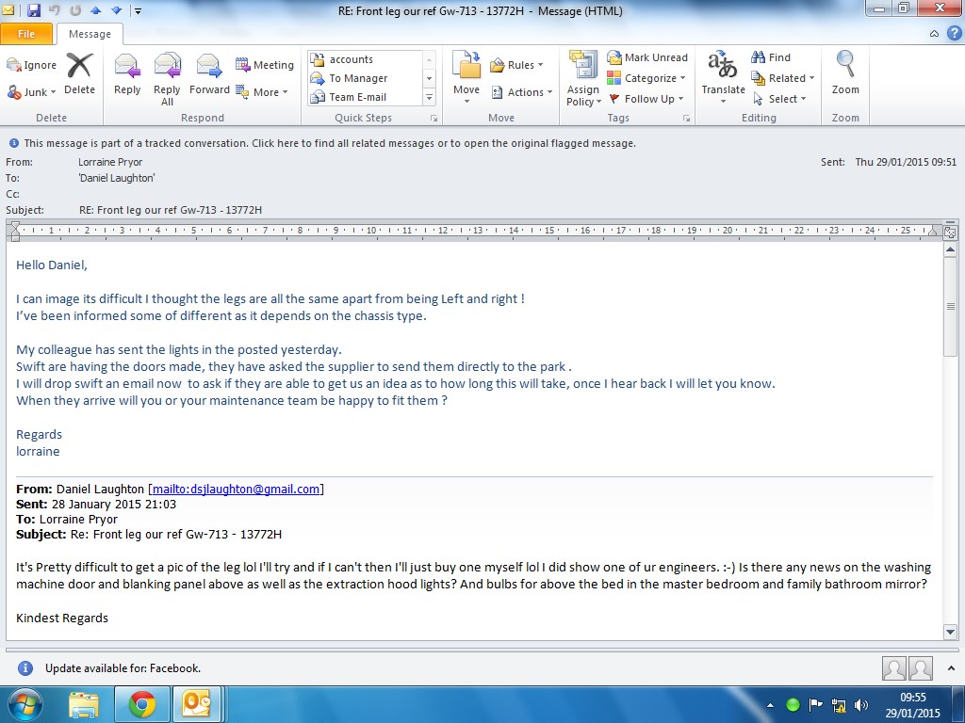Switch to the Message ribbon tab

tap(90, 34)
